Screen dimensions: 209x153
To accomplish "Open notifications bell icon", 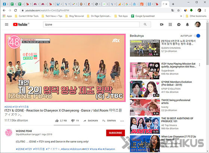I will click(x=187, y=24).
